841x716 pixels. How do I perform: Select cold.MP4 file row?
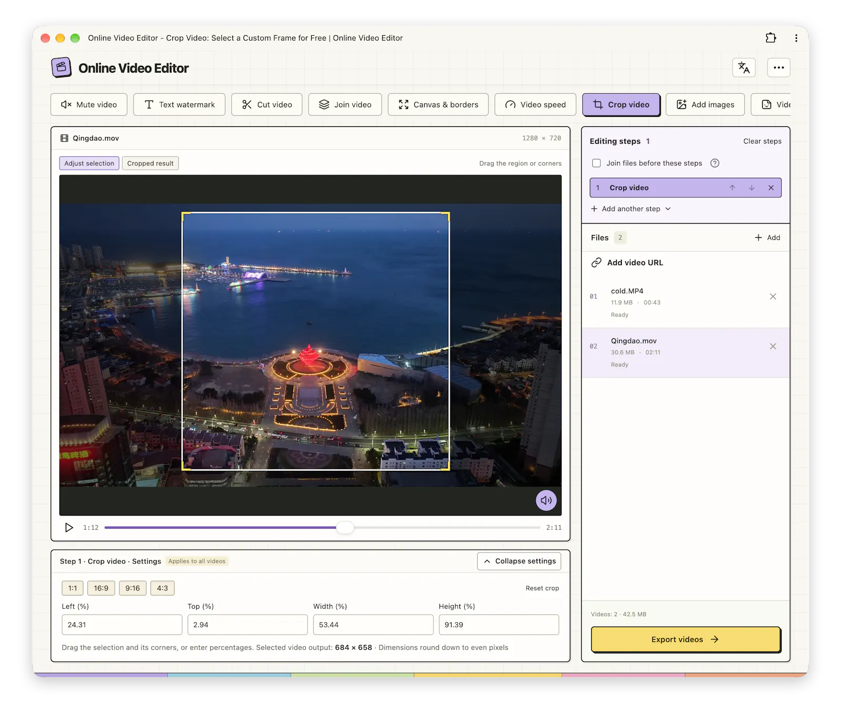(685, 302)
